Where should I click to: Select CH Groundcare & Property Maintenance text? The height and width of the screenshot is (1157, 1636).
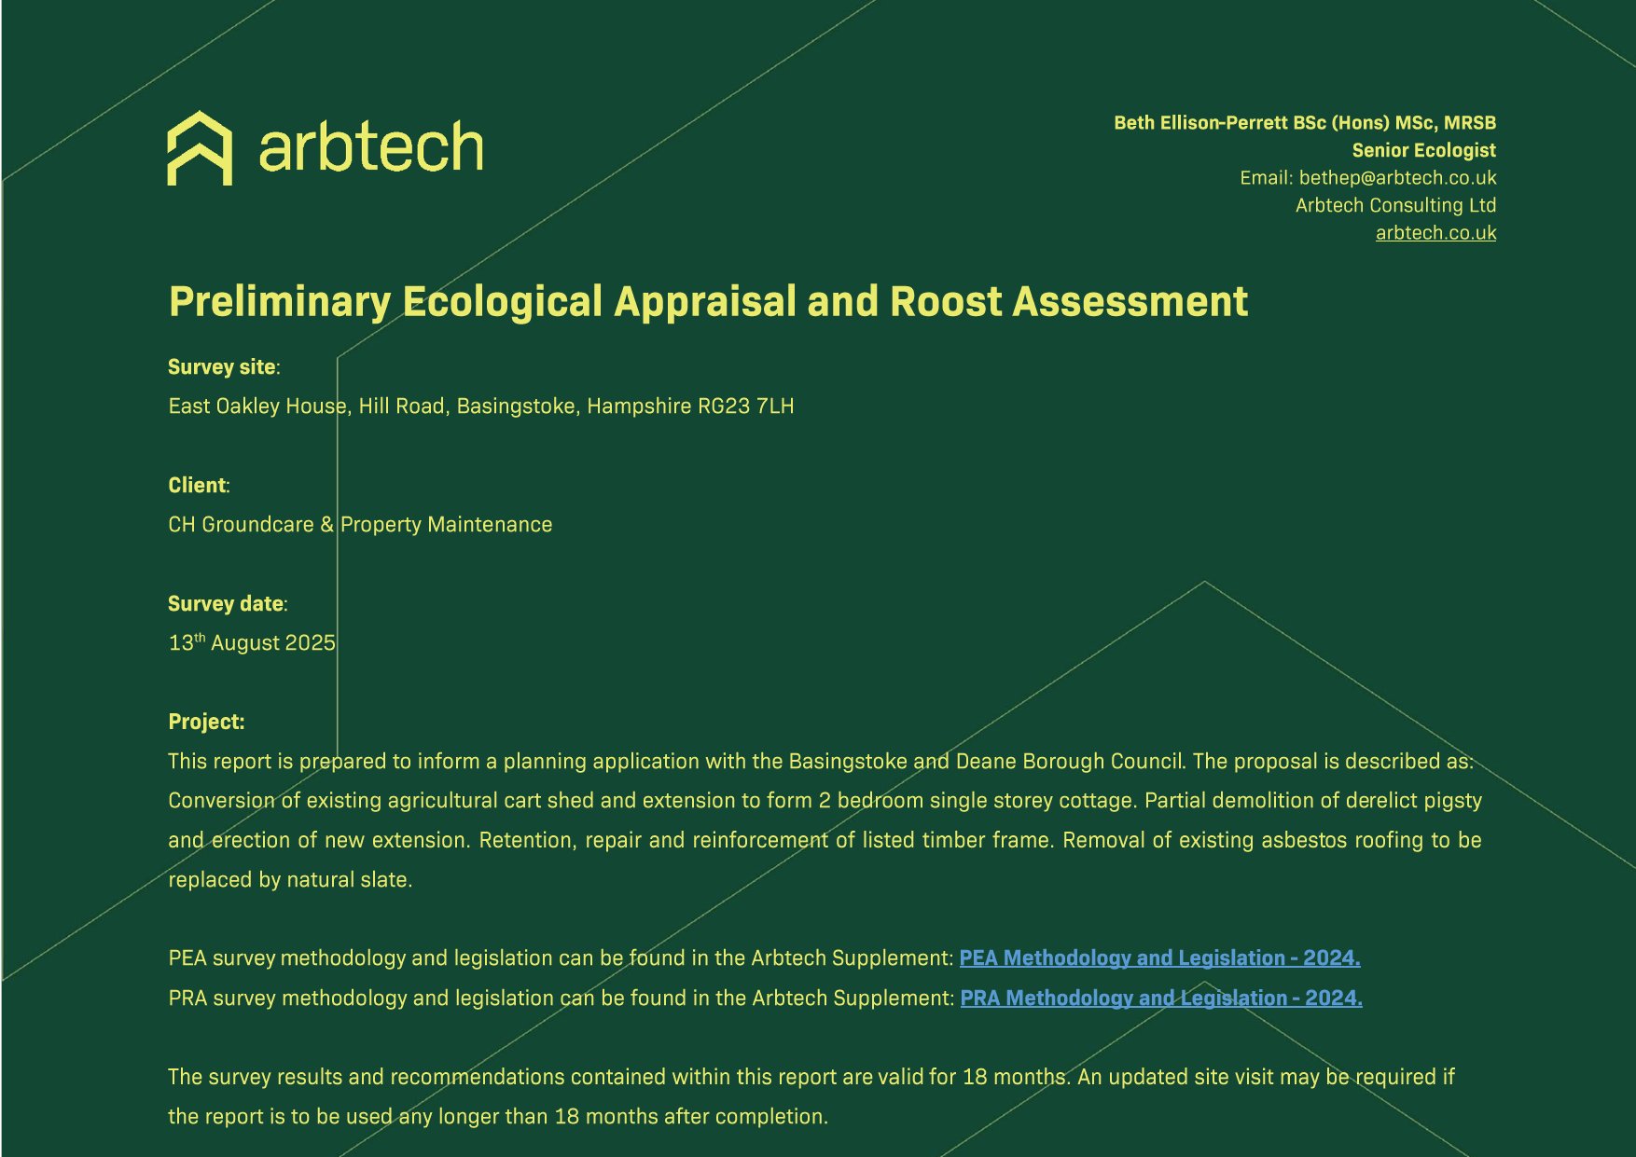359,525
